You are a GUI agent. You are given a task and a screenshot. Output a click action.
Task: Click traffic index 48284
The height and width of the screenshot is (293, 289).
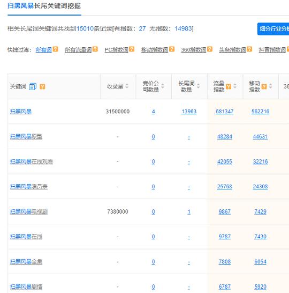(225, 137)
